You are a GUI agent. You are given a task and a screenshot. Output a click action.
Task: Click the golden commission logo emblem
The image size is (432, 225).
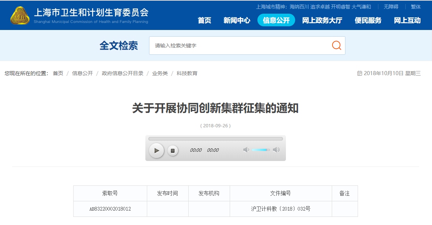[20, 16]
